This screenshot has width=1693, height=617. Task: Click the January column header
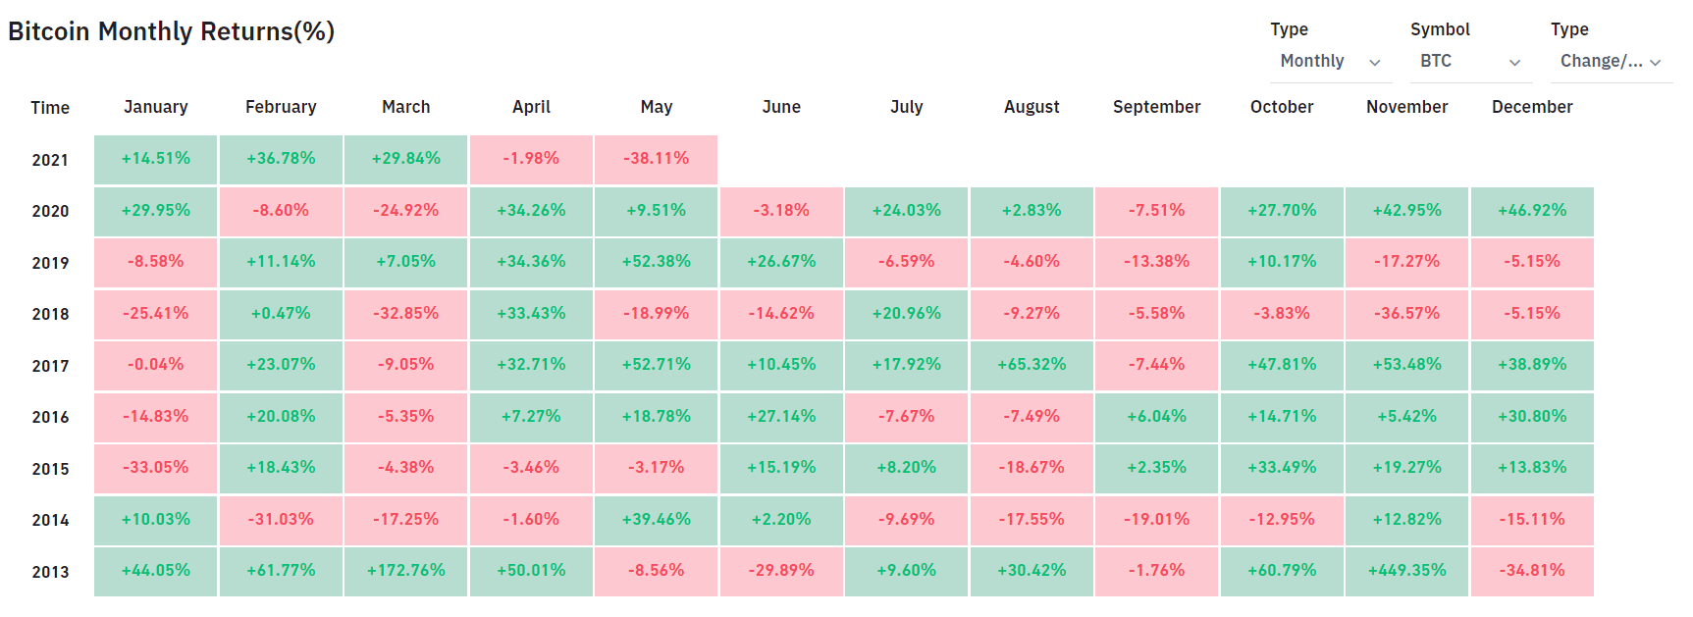coord(155,107)
